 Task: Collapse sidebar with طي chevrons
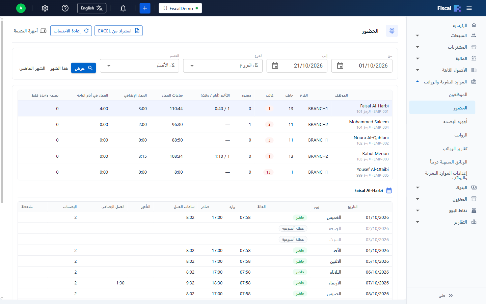pyautogui.click(x=446, y=296)
